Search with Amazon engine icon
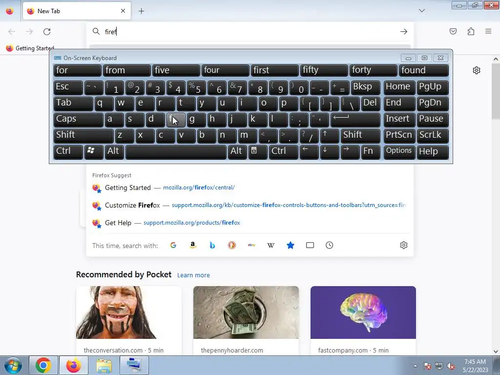Image resolution: width=500 pixels, height=375 pixels. pos(192,245)
